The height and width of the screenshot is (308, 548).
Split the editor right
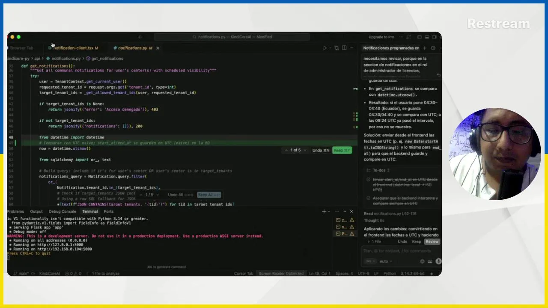(344, 48)
